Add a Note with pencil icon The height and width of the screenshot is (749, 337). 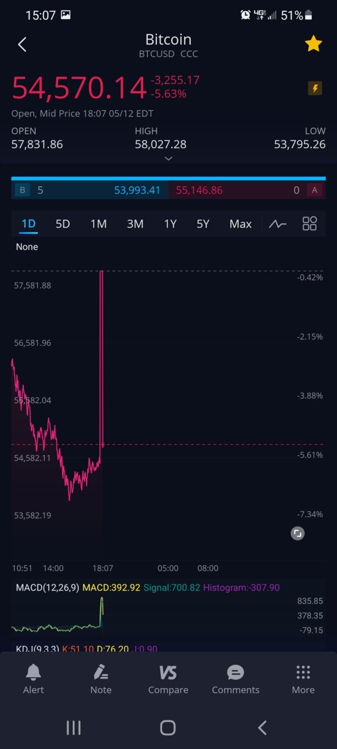click(101, 679)
